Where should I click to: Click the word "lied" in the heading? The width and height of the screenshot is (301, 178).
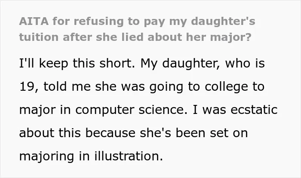(132, 37)
